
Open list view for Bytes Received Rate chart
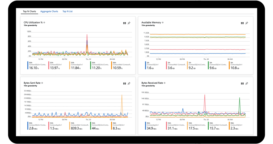click(242, 84)
